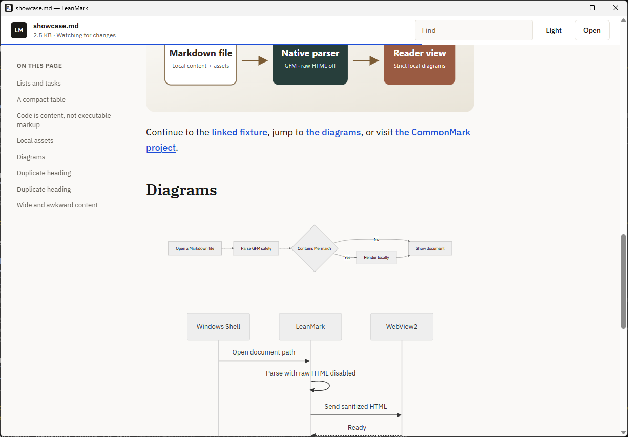Click the LeanMark participant box
The height and width of the screenshot is (437, 628).
(x=310, y=326)
